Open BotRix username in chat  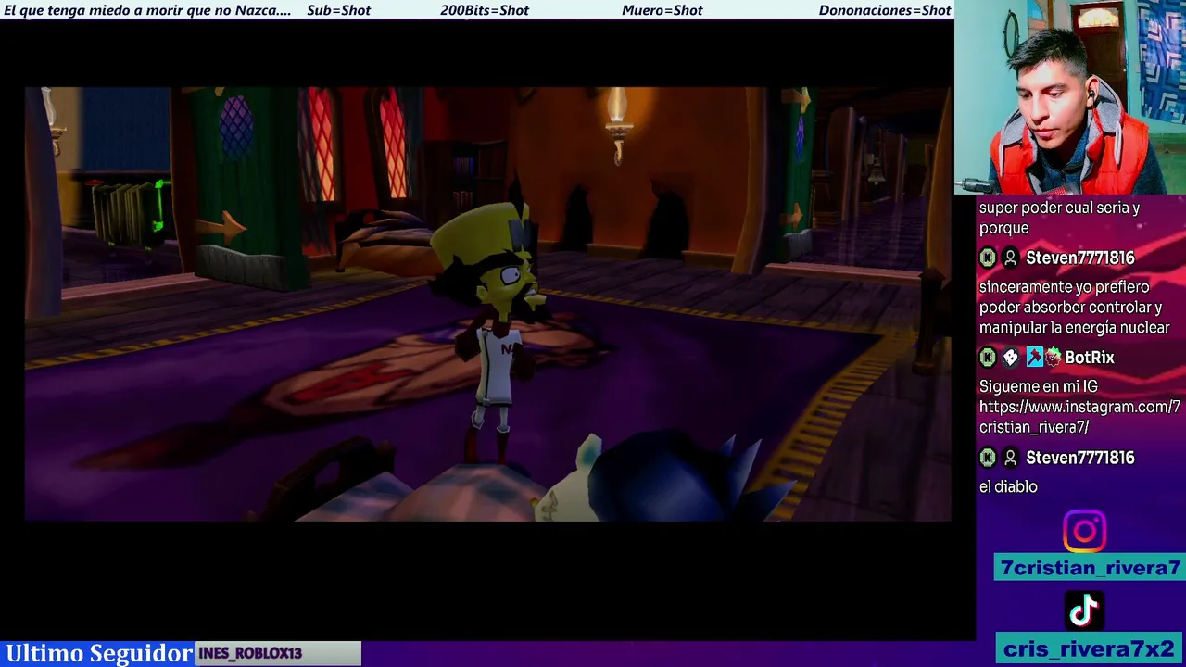click(1090, 358)
